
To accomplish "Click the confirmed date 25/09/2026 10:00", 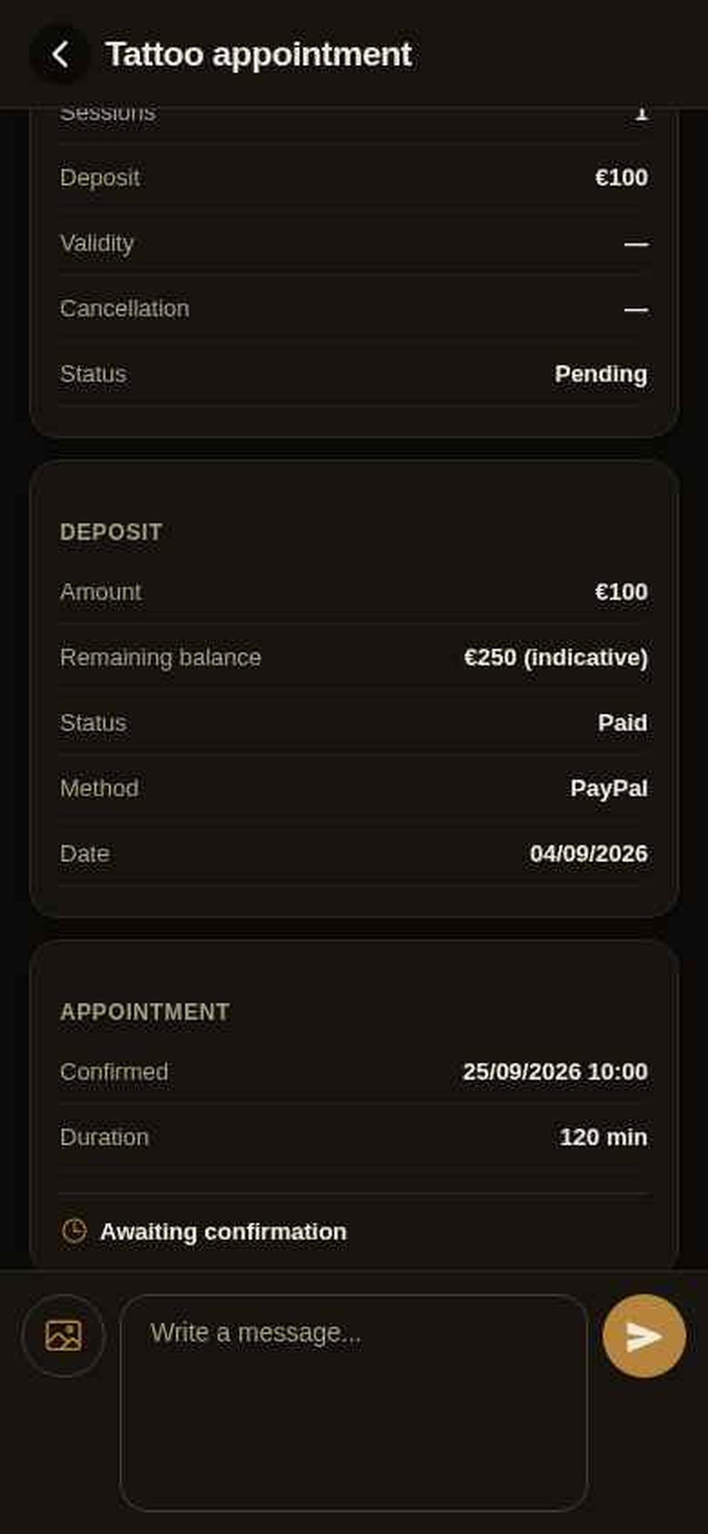I will [555, 1072].
